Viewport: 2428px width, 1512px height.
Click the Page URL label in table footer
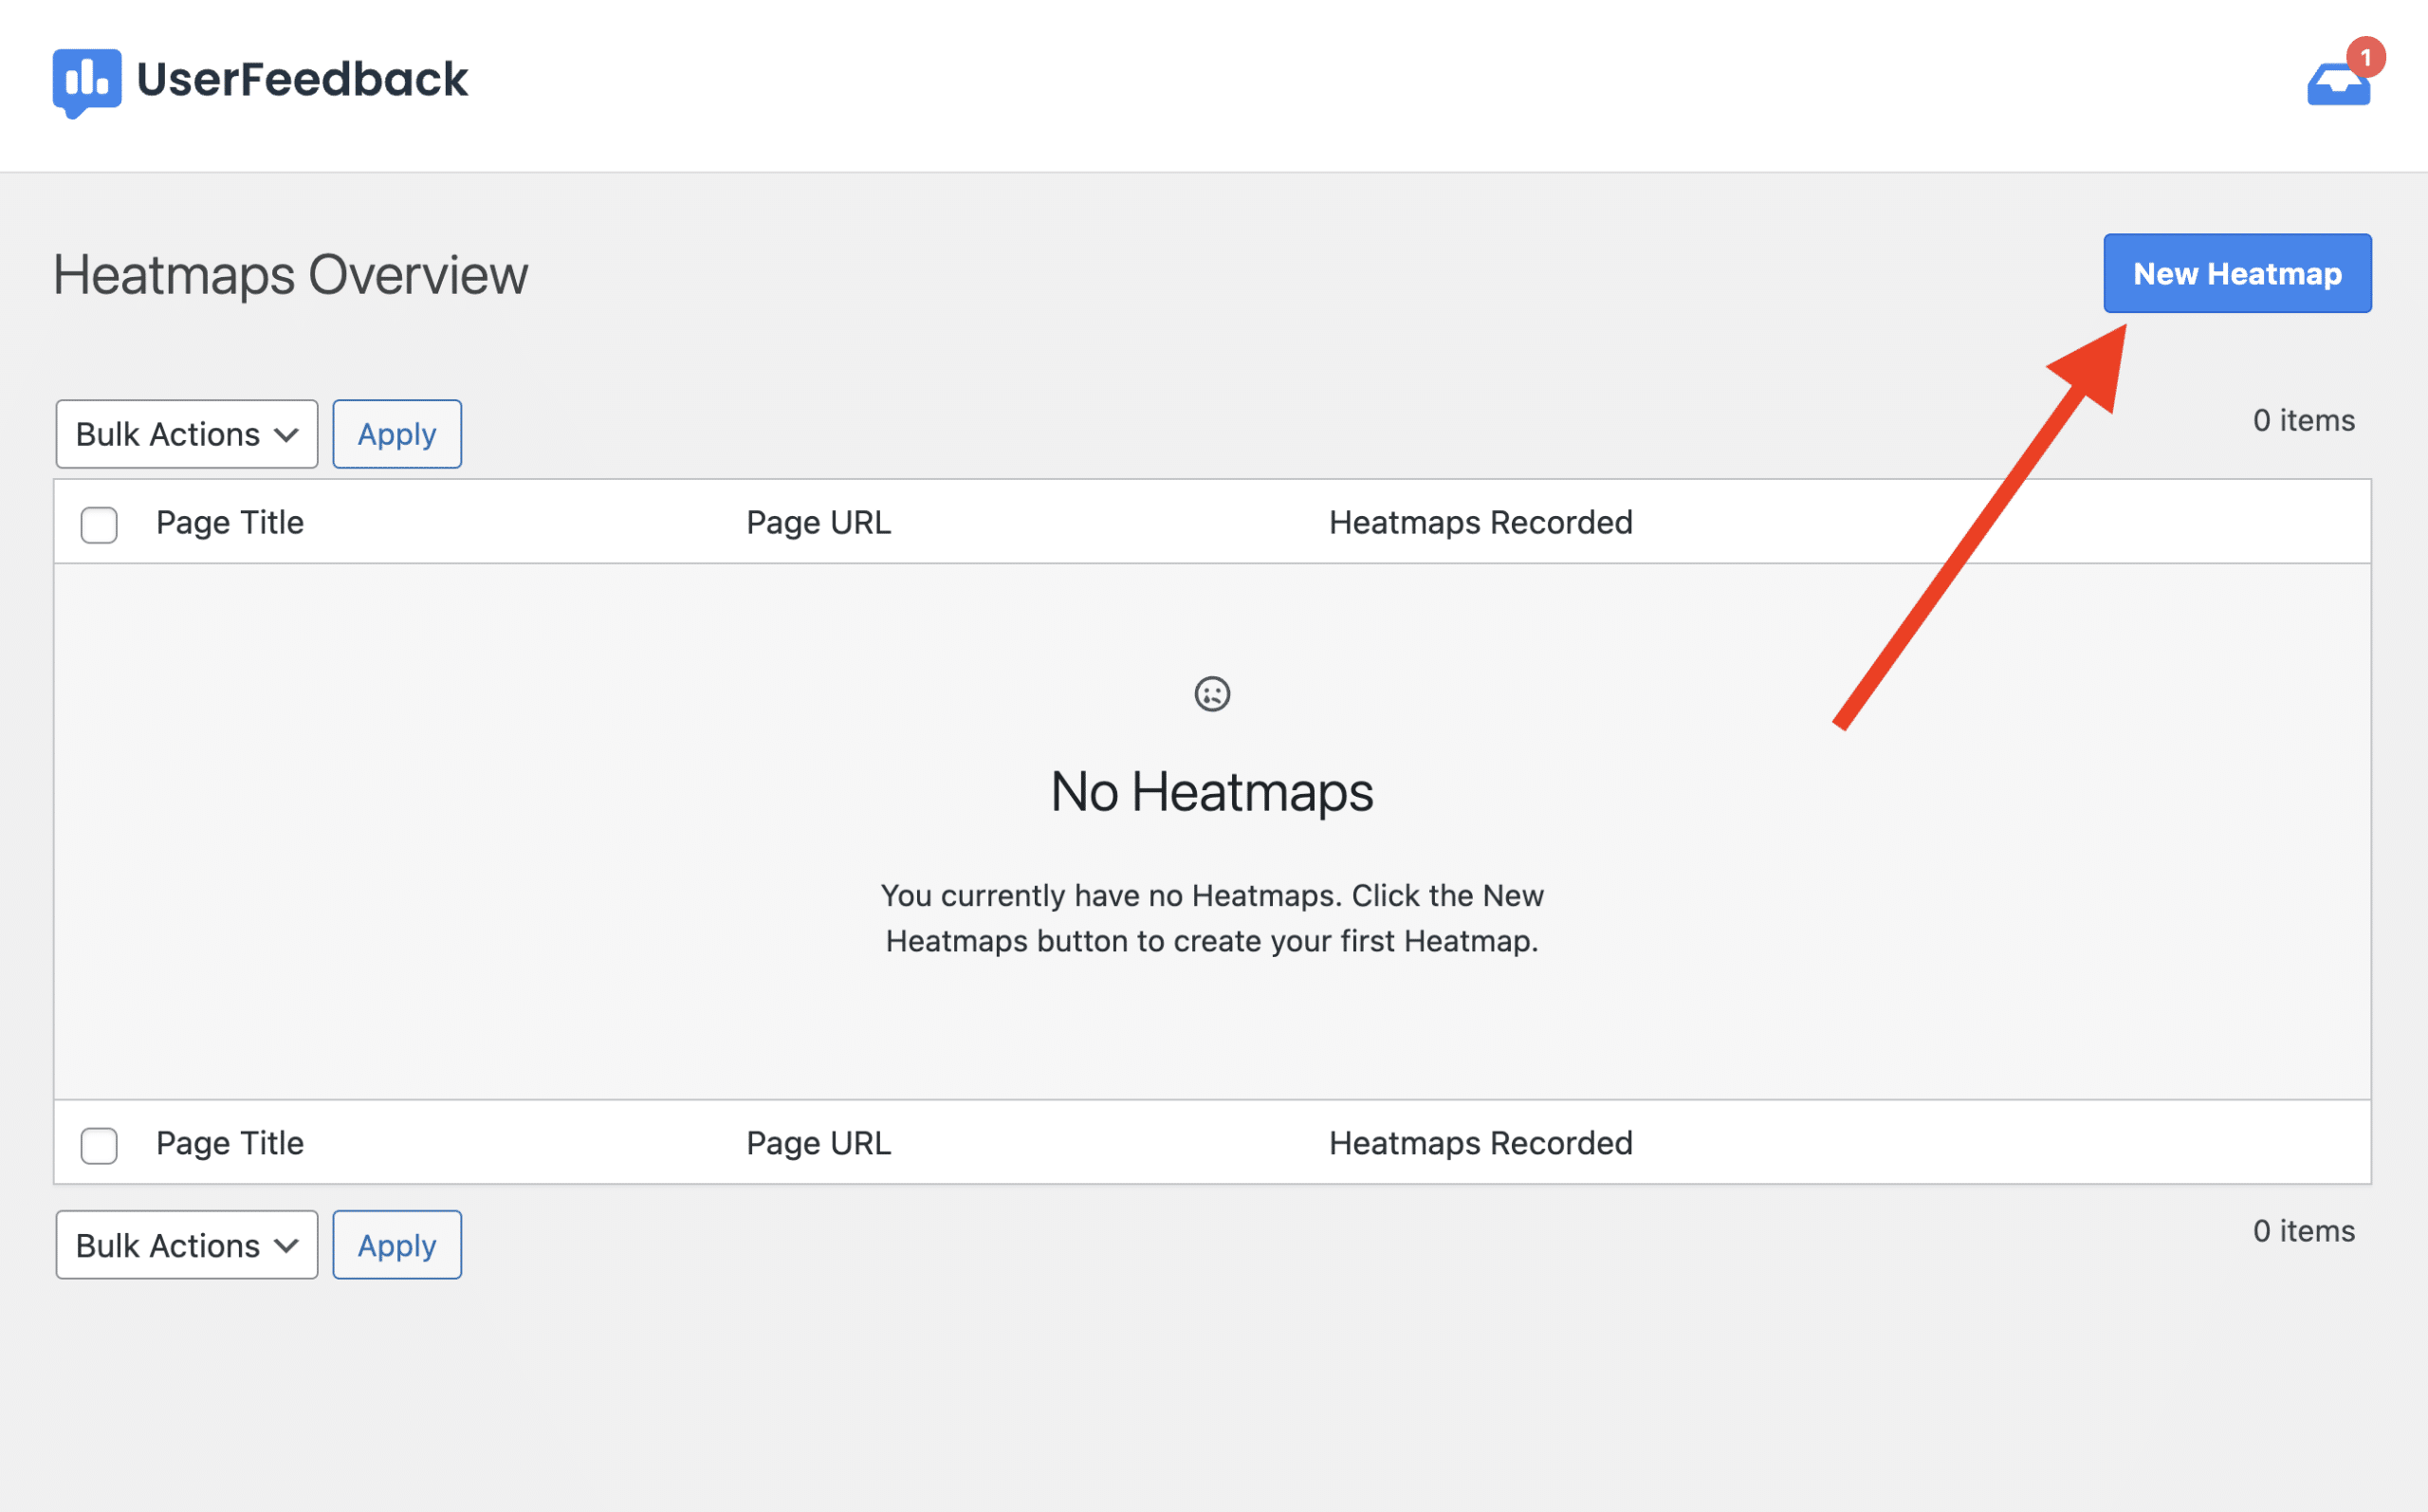819,1143
